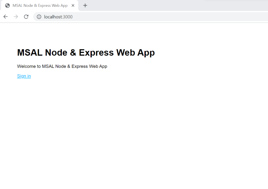This screenshot has height=189, width=268.
Task: Click the main page heading
Action: coord(86,53)
